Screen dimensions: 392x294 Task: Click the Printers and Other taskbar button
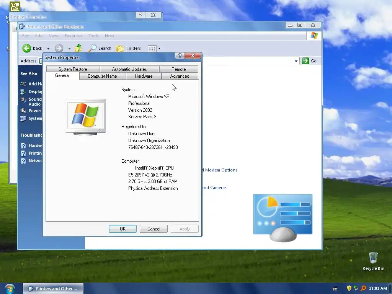[53, 289]
